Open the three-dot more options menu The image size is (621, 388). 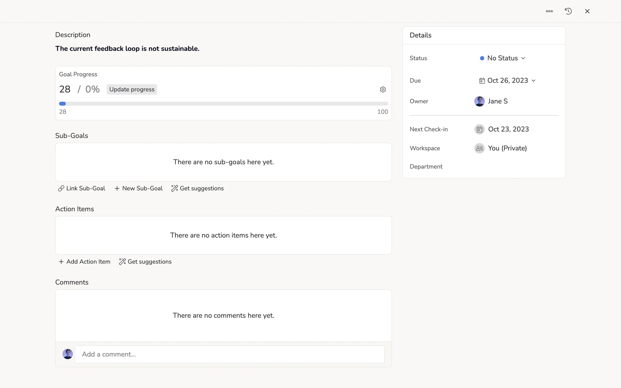(x=549, y=11)
